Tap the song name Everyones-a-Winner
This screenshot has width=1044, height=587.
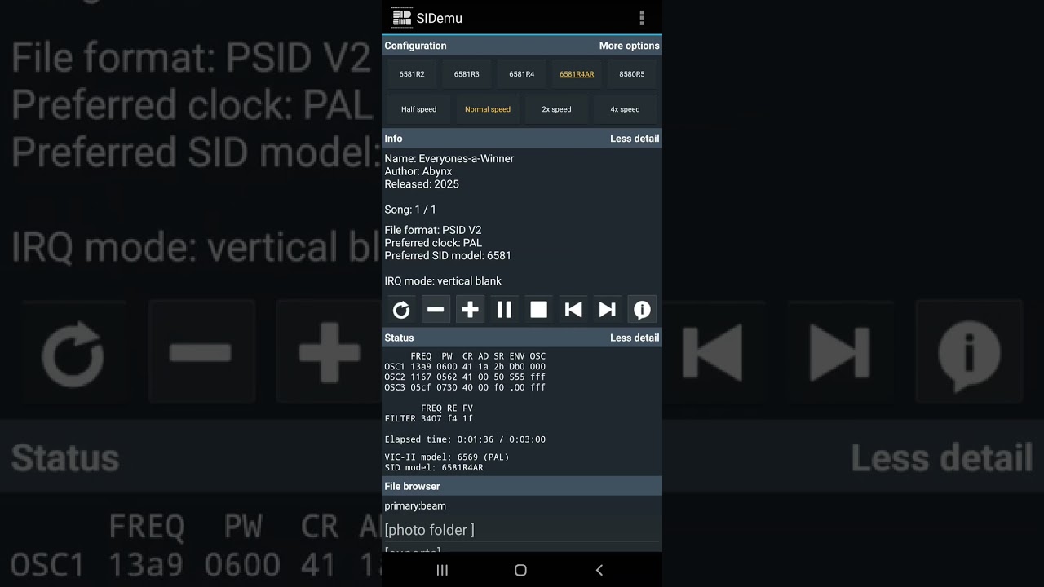tap(467, 158)
